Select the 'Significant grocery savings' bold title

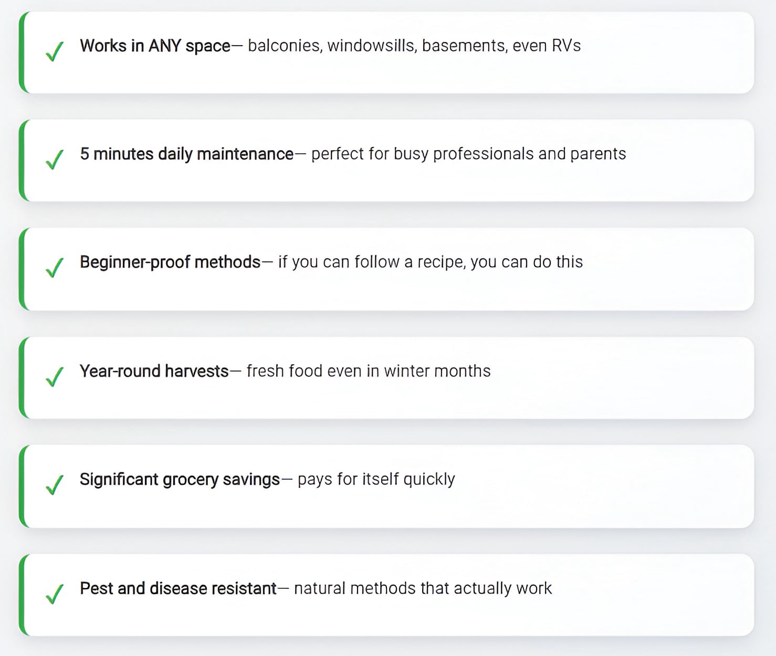tap(180, 479)
